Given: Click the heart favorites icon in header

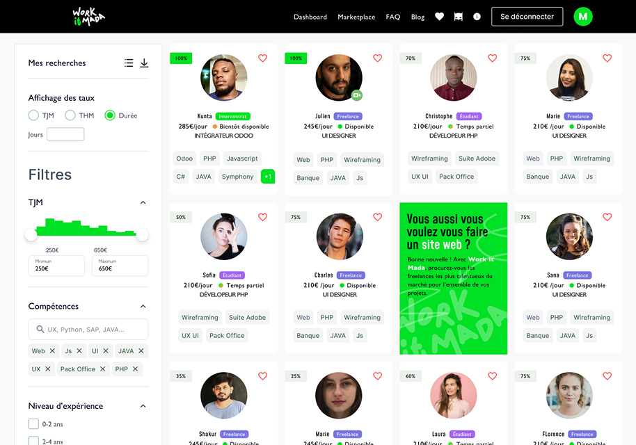Looking at the screenshot, I should (x=439, y=17).
